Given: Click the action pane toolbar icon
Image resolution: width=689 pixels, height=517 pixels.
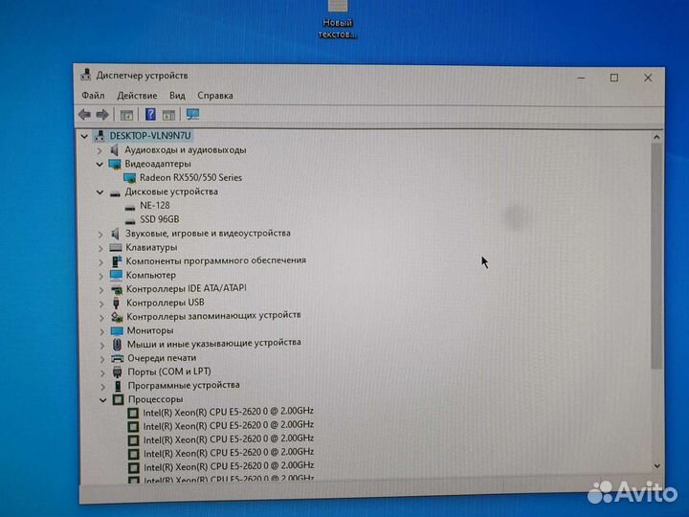Looking at the screenshot, I should (168, 114).
